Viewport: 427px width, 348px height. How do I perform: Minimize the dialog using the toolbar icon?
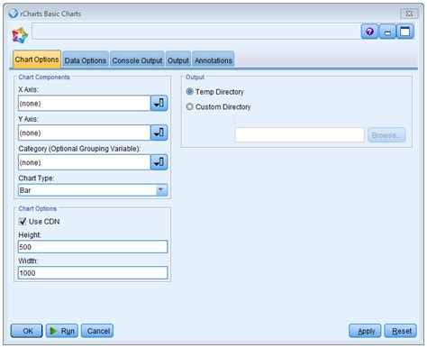(x=387, y=32)
